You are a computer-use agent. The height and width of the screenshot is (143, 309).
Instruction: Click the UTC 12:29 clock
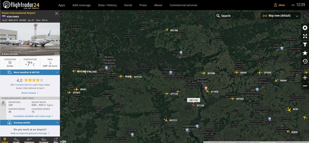click(x=298, y=5)
